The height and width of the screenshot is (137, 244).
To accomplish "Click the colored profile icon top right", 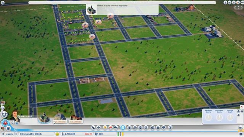I will tap(238, 2).
